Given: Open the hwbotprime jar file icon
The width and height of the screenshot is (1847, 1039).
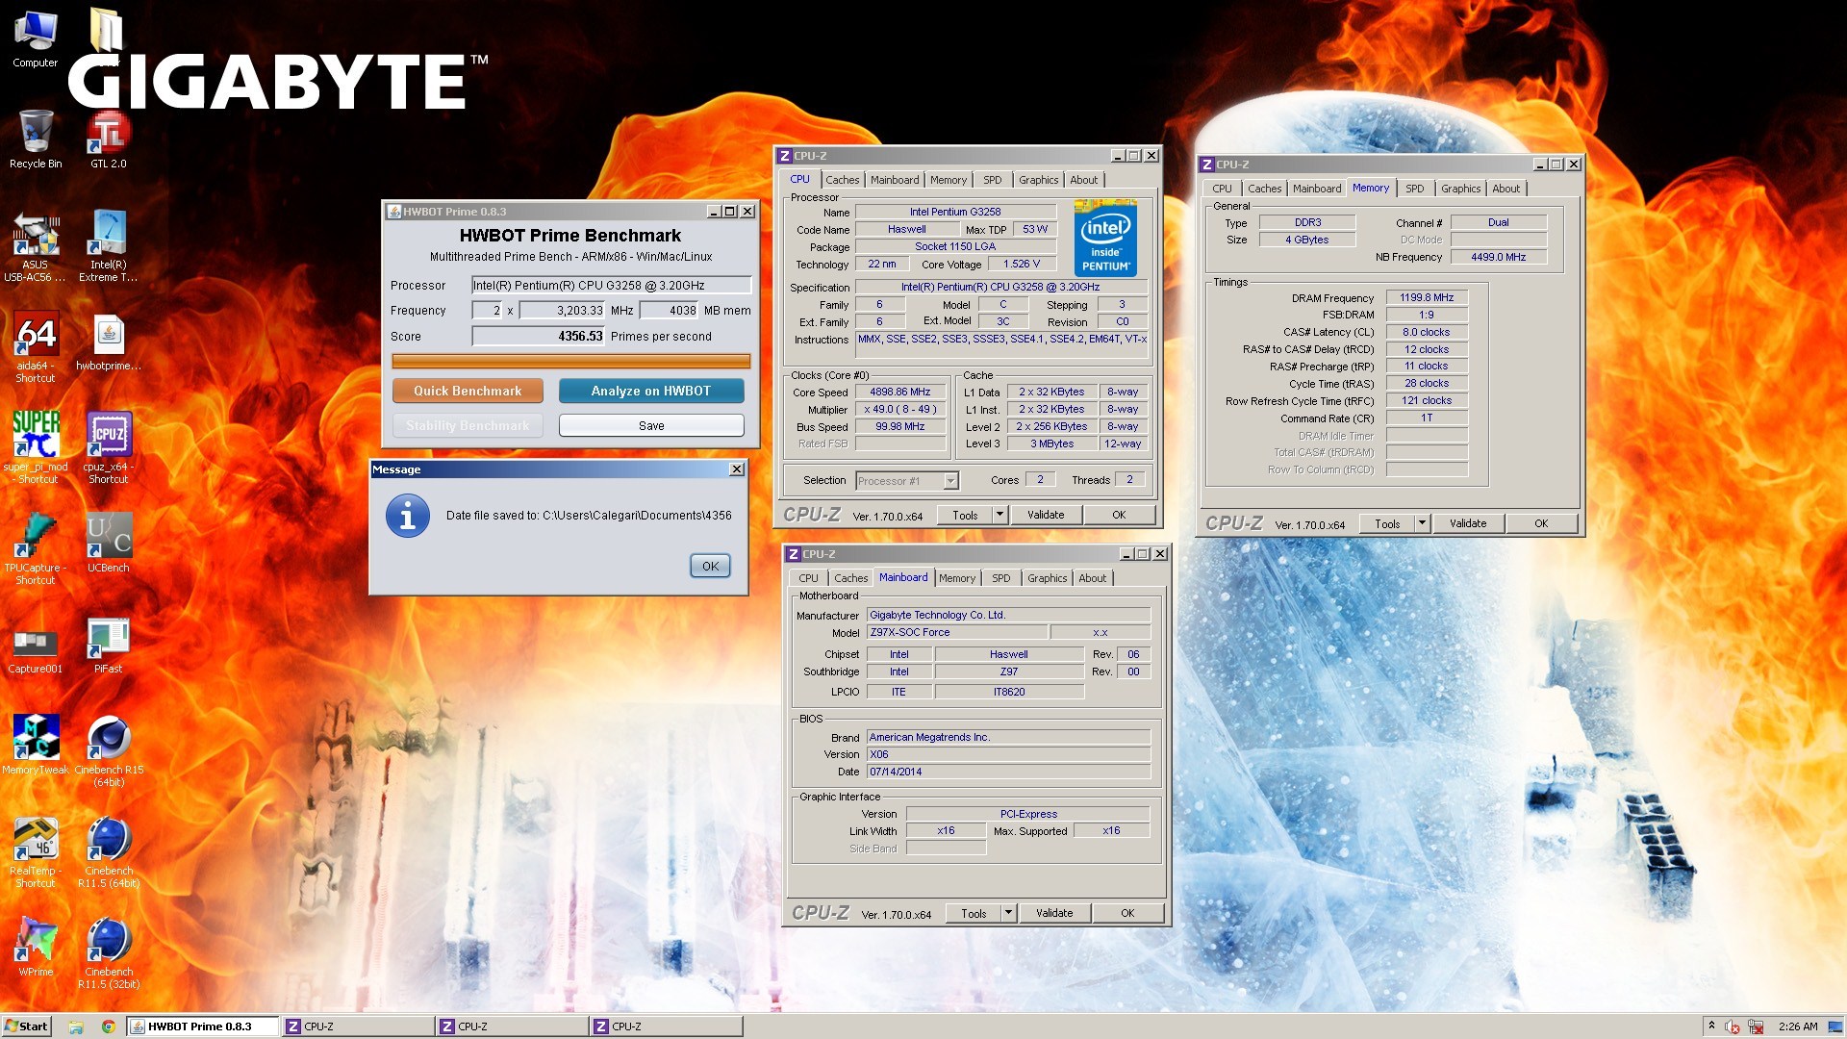Looking at the screenshot, I should 108,343.
